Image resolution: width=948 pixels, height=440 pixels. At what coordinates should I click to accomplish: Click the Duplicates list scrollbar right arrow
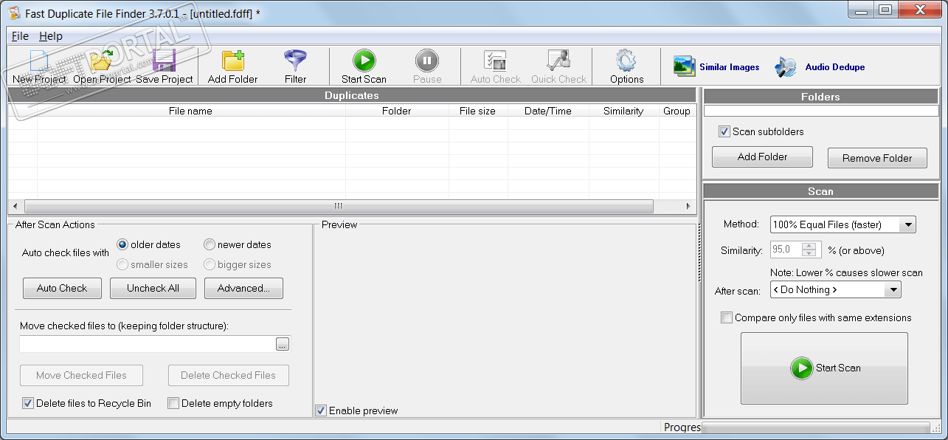pos(688,206)
